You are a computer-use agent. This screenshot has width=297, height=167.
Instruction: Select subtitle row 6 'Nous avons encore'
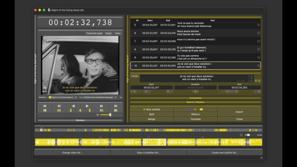(x=195, y=33)
